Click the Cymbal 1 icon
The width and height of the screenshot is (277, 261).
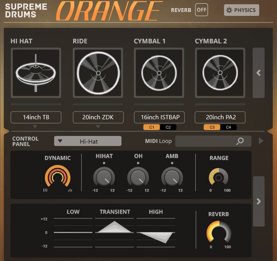pos(159,73)
